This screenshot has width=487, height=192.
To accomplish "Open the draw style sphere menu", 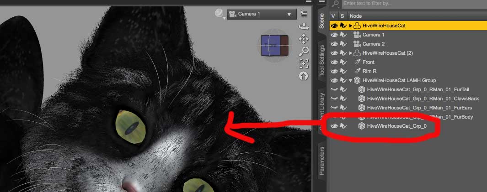I will click(219, 14).
